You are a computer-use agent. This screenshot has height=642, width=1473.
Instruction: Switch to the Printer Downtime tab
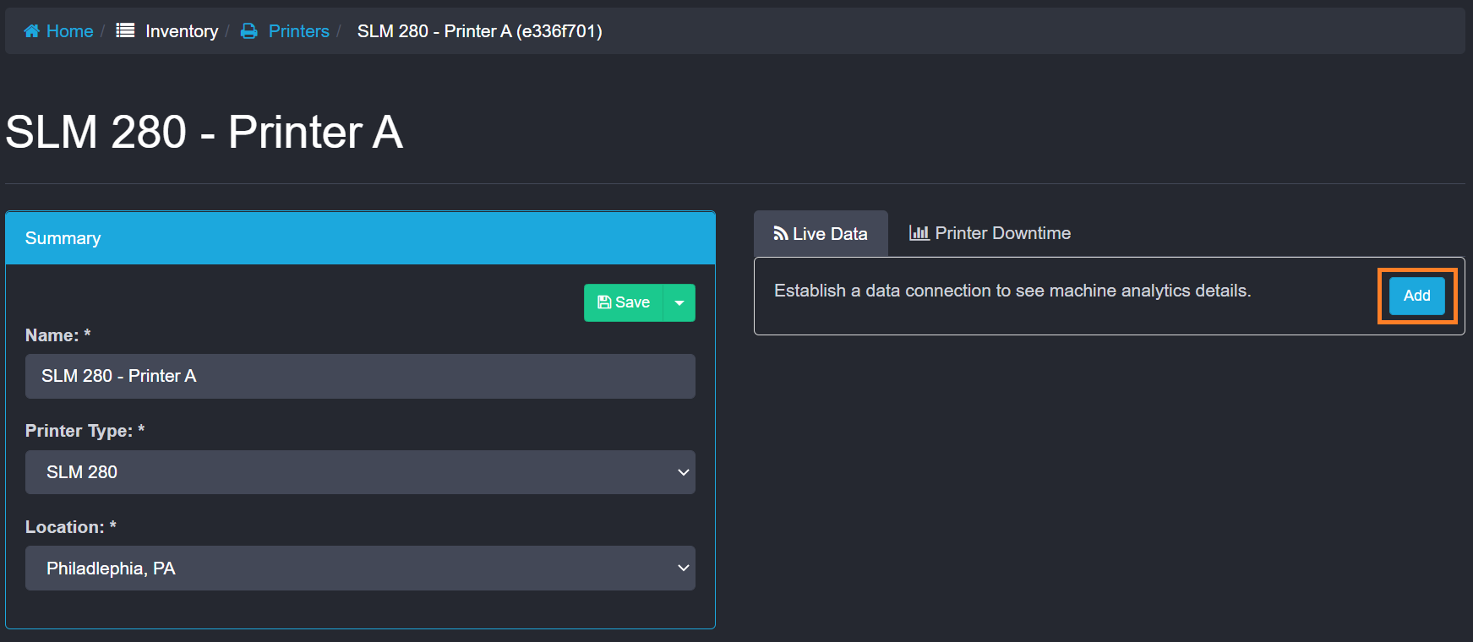pyautogui.click(x=1002, y=233)
